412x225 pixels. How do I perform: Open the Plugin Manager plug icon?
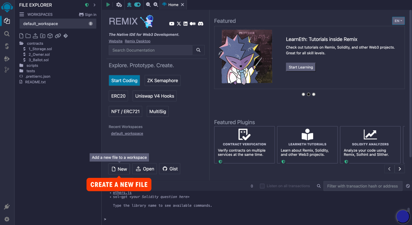[7, 207]
